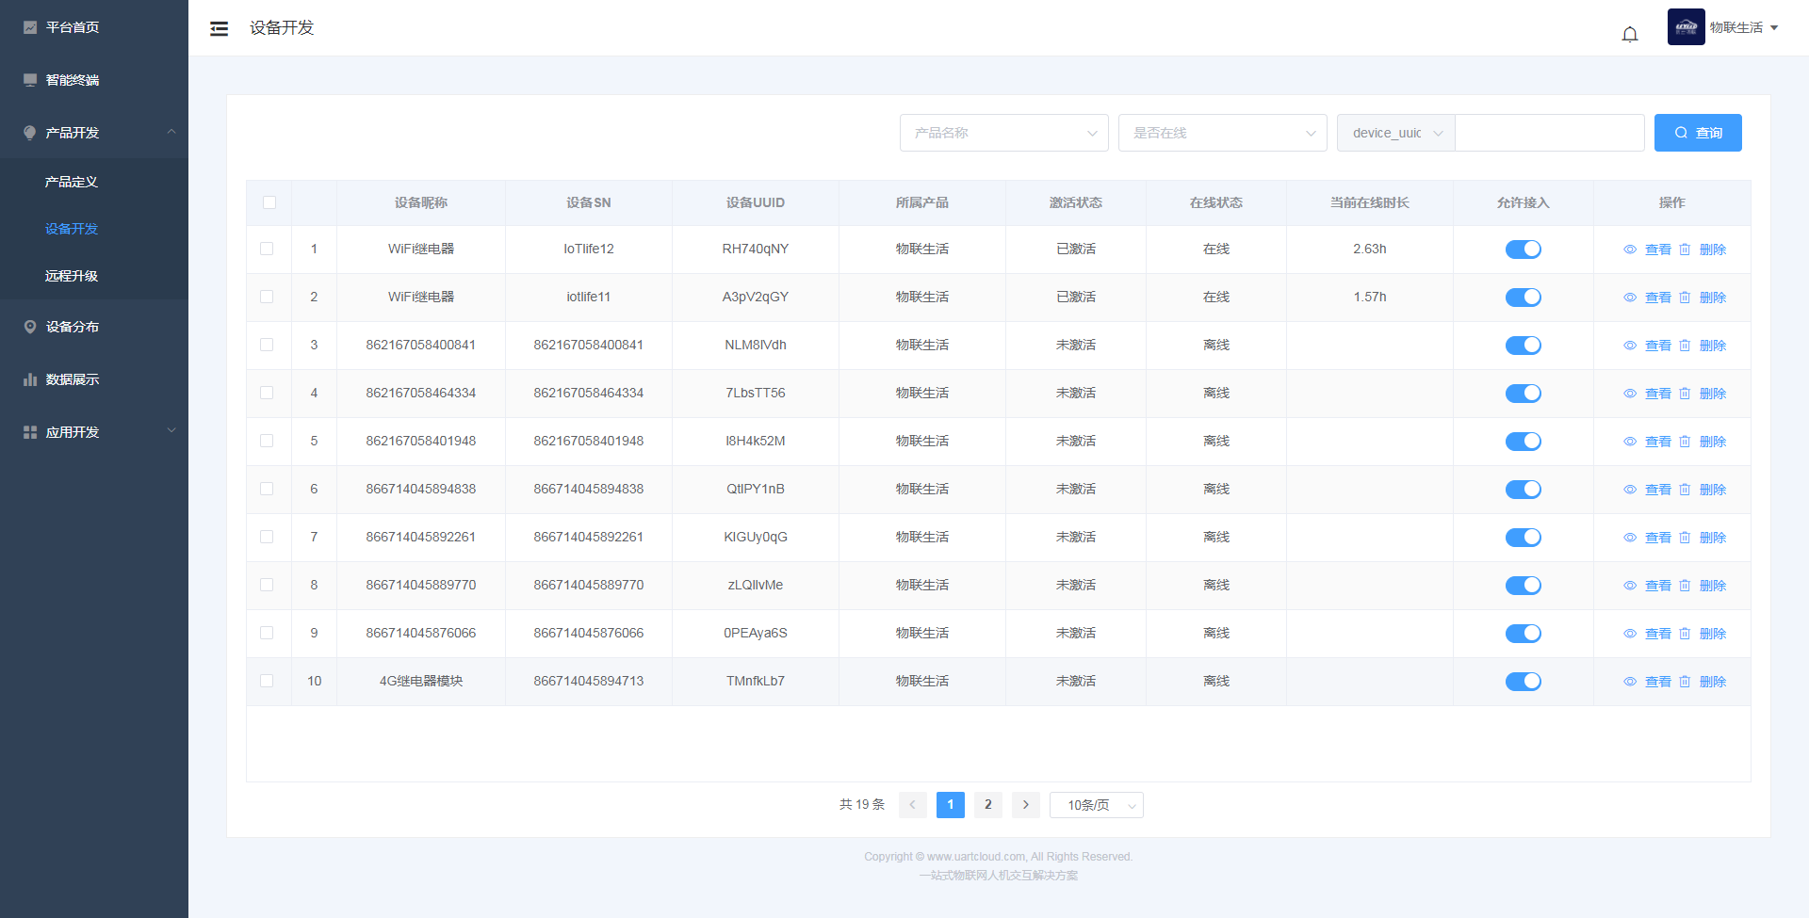Toggle 允许接入 switch for A3pV2qGY
Image resolution: width=1809 pixels, height=918 pixels.
tap(1524, 298)
